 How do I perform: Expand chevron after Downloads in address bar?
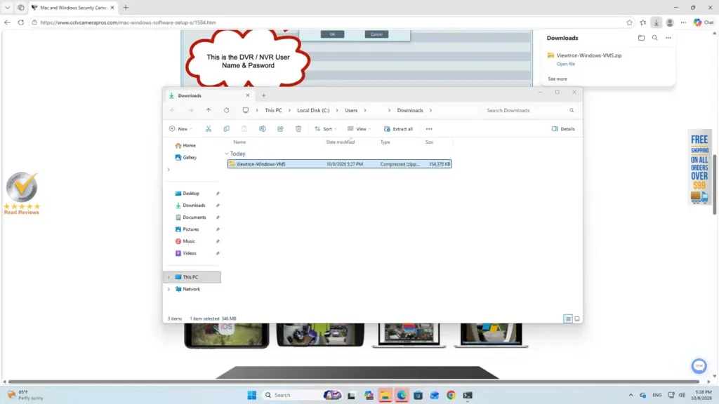(430, 110)
